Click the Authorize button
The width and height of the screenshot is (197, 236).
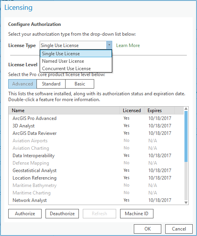click(25, 214)
